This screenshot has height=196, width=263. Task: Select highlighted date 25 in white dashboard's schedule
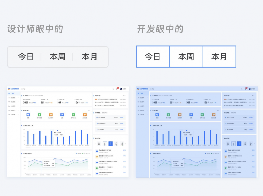(110, 143)
